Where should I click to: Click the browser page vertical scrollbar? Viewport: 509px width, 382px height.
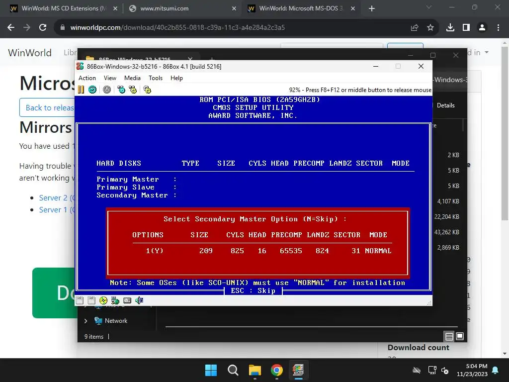(x=505, y=133)
